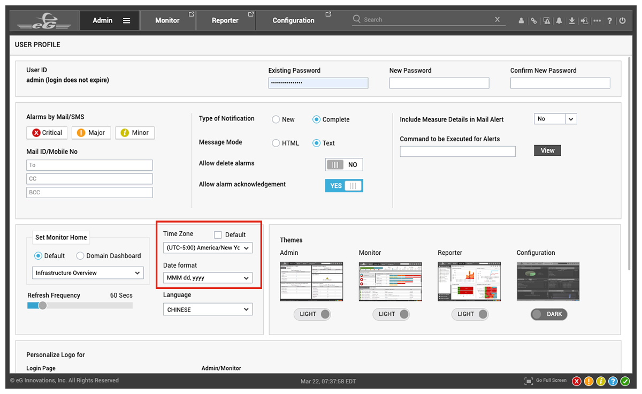The image size is (642, 394).
Task: Open the more options ellipsis icon
Action: click(x=597, y=21)
